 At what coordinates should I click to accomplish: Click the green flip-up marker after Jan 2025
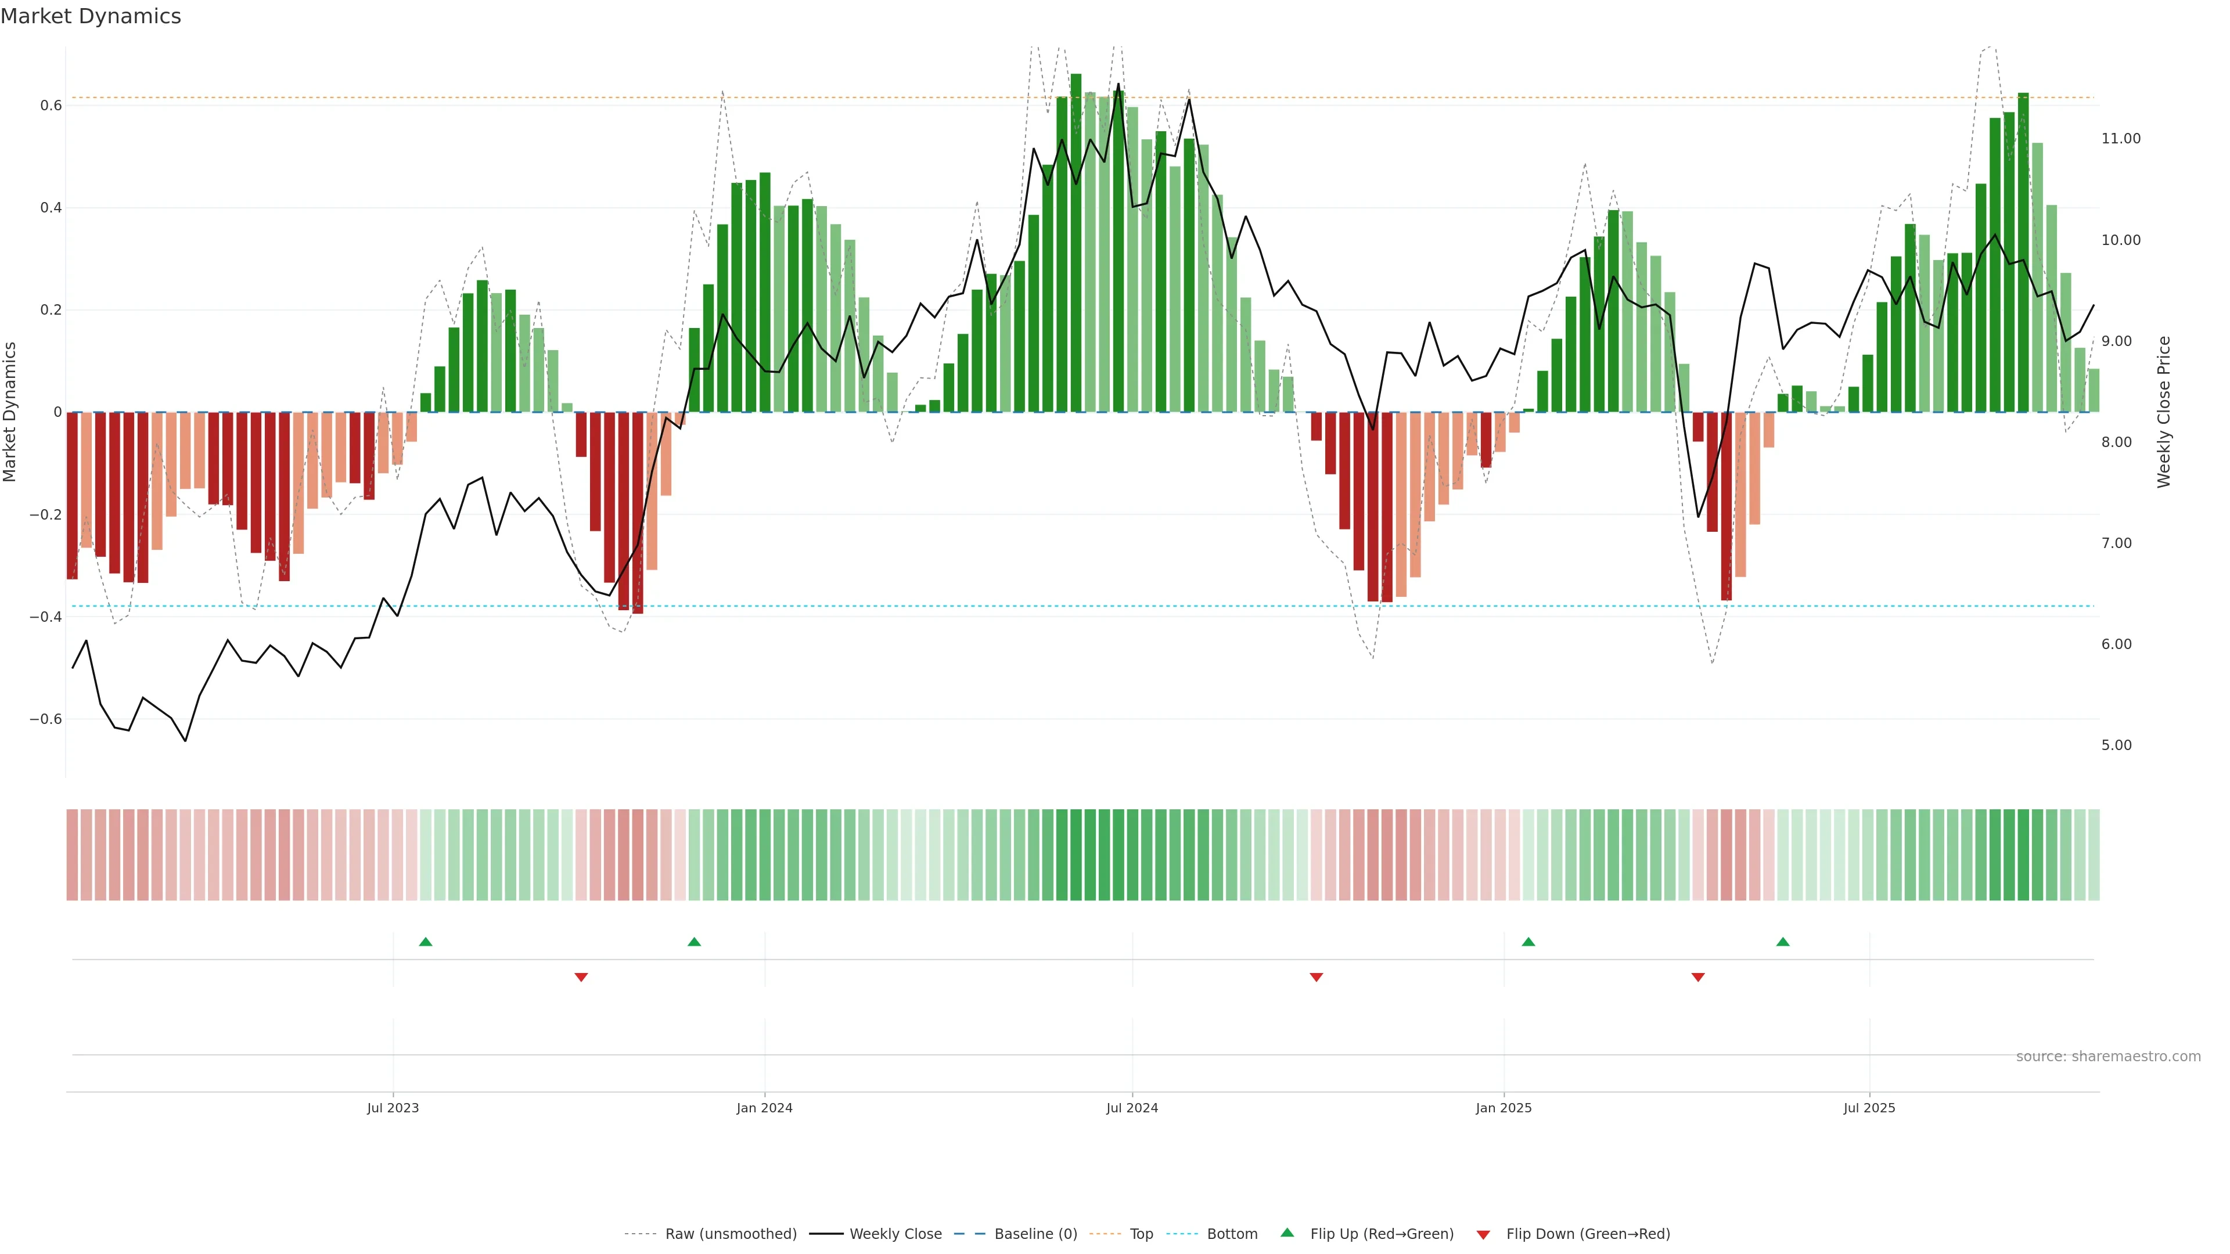tap(1528, 942)
